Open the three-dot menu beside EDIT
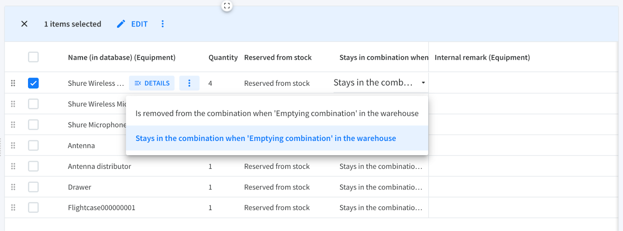The width and height of the screenshot is (623, 231). pyautogui.click(x=163, y=24)
